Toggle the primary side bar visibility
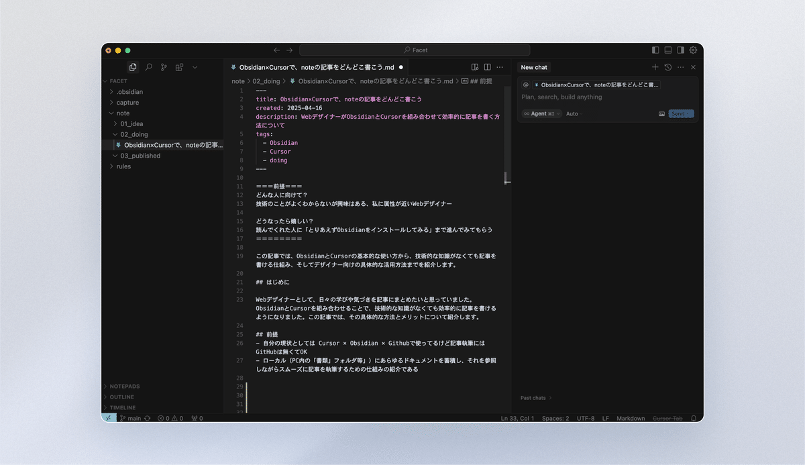The image size is (805, 465). coord(655,50)
